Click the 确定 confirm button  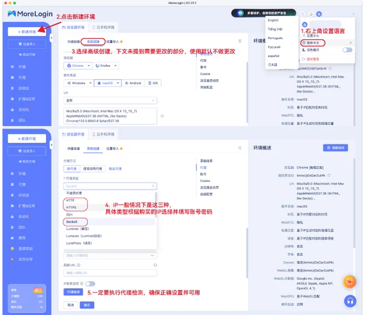tap(87, 305)
